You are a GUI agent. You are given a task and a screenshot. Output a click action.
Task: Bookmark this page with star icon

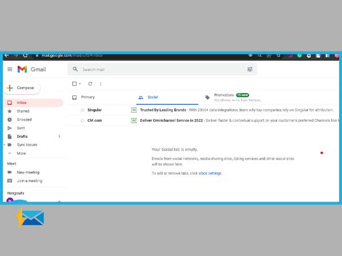(279, 56)
